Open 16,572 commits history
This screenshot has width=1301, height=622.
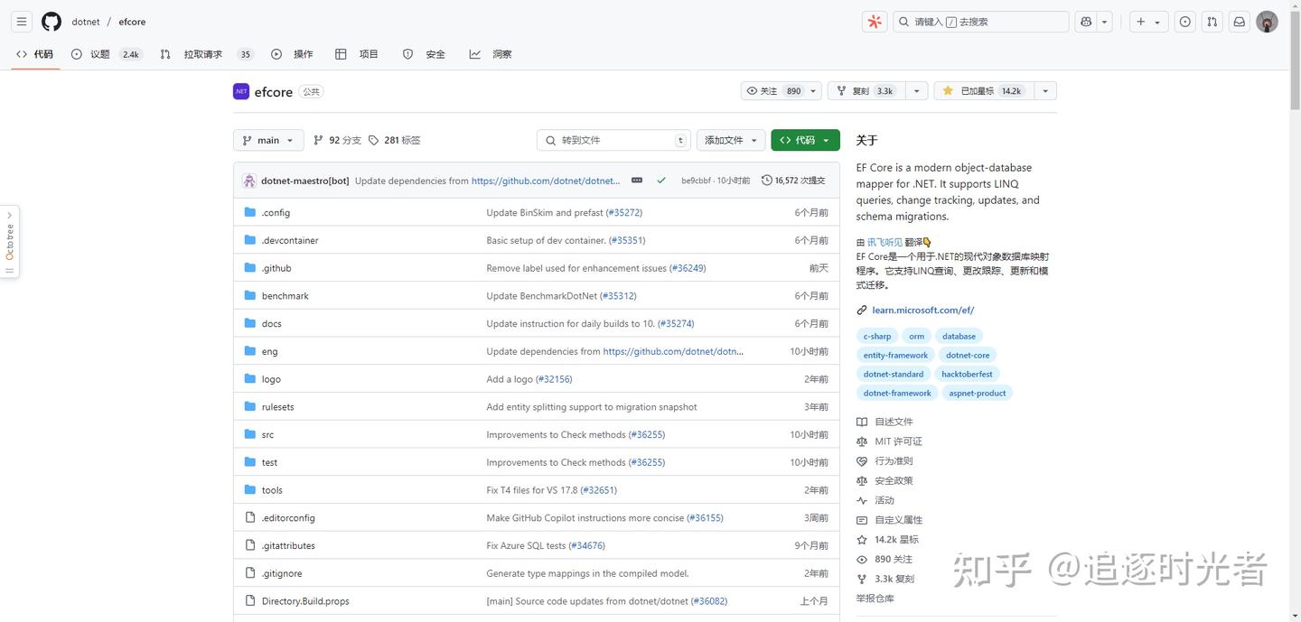tap(793, 181)
